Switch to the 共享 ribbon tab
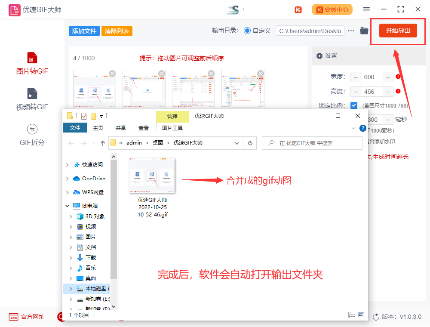Image resolution: width=430 pixels, height=327 pixels. click(121, 128)
